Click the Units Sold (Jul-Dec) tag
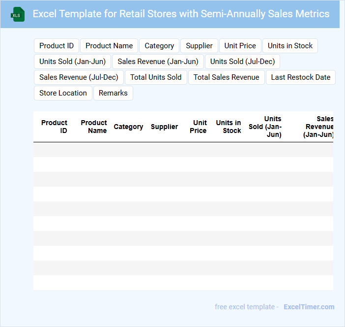The width and height of the screenshot is (345, 327). coord(243,62)
